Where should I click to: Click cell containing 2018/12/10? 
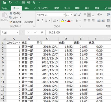pyautogui.click(x=47, y=58)
